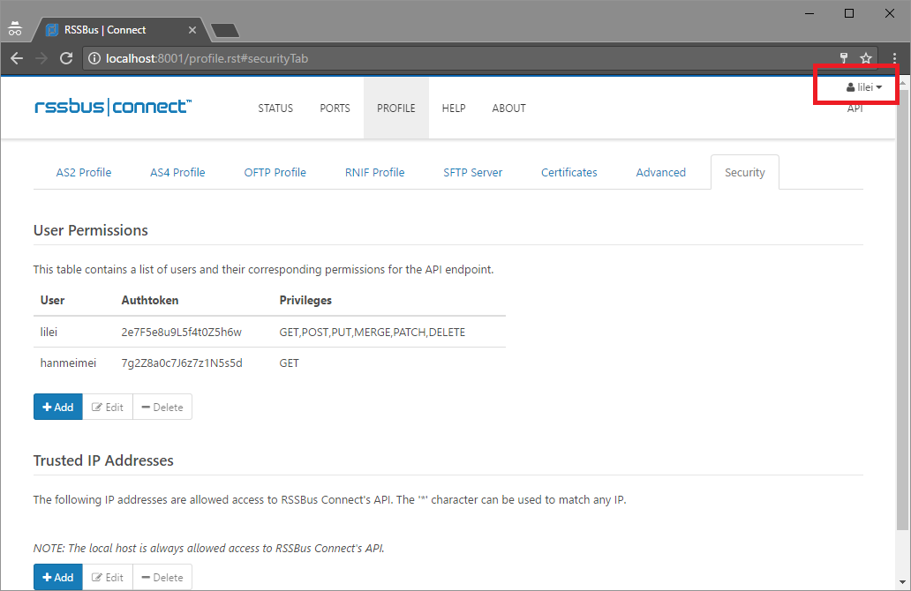Click the saved password key icon

[x=844, y=58]
